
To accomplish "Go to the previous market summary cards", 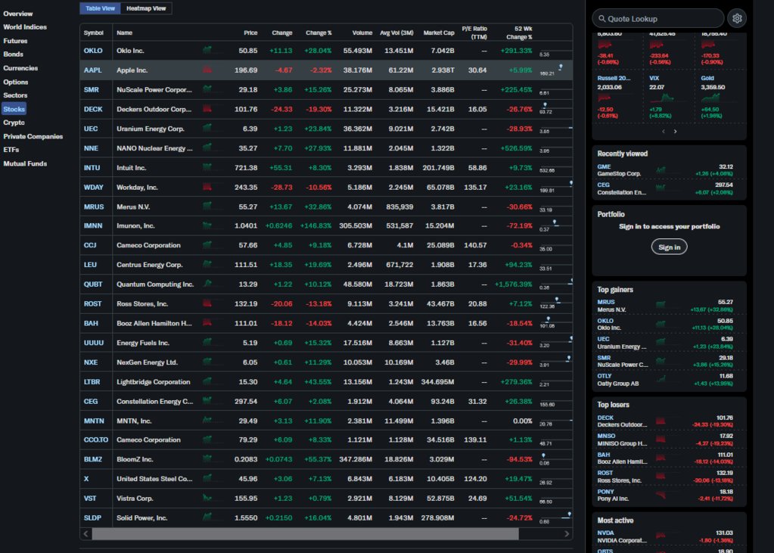I will (664, 132).
